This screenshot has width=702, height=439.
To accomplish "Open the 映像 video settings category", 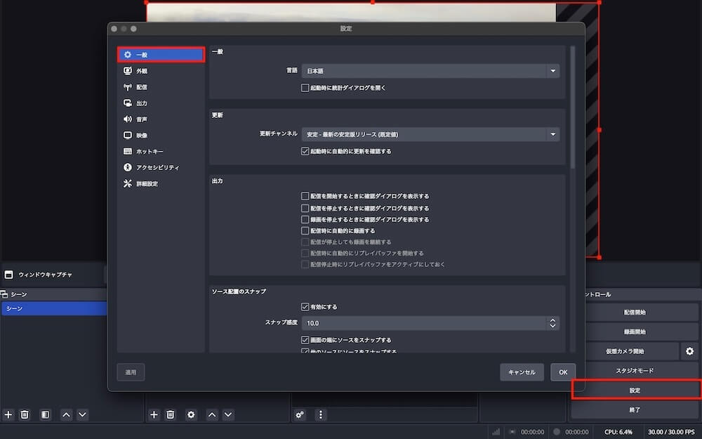I will [161, 136].
